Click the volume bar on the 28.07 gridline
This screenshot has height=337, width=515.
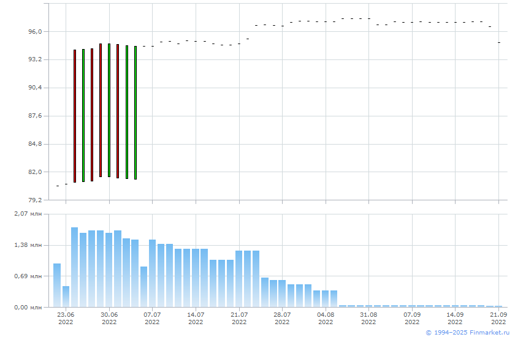[282, 293]
